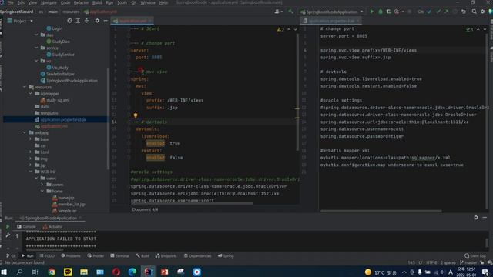Expand the base folder under webapp
Image resolution: width=493 pixels, height=277 pixels.
coord(31,139)
